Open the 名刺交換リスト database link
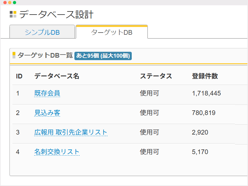 click(57, 152)
